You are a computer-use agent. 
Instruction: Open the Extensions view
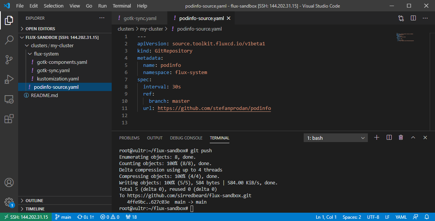coord(9,119)
